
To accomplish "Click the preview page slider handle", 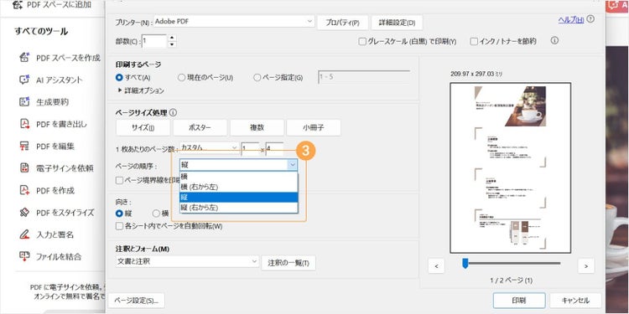I will click(465, 263).
